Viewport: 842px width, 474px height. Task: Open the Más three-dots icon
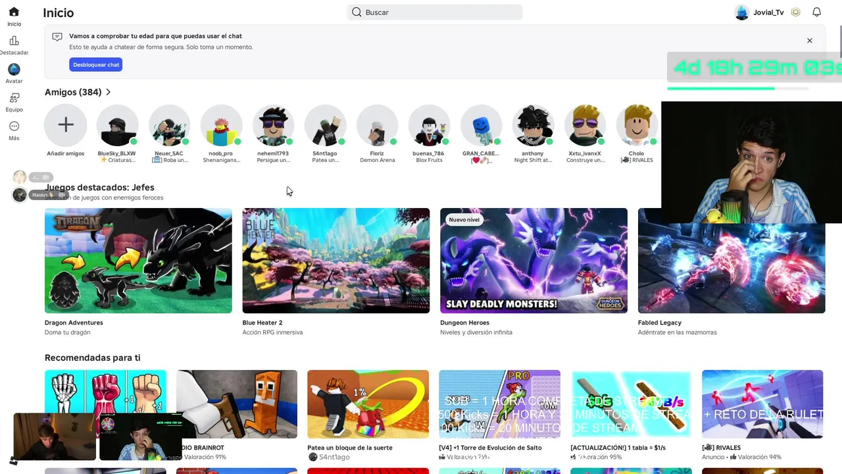pyautogui.click(x=14, y=126)
